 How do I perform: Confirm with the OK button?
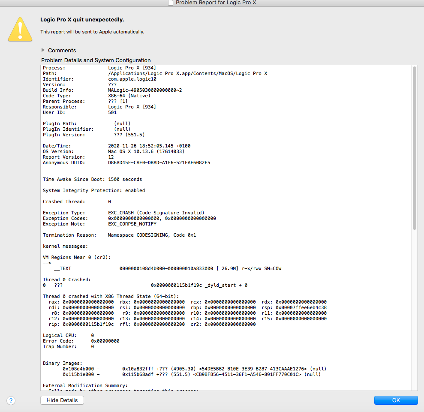[396, 400]
